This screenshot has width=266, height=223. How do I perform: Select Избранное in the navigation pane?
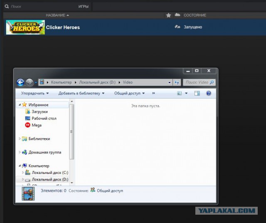point(38,105)
